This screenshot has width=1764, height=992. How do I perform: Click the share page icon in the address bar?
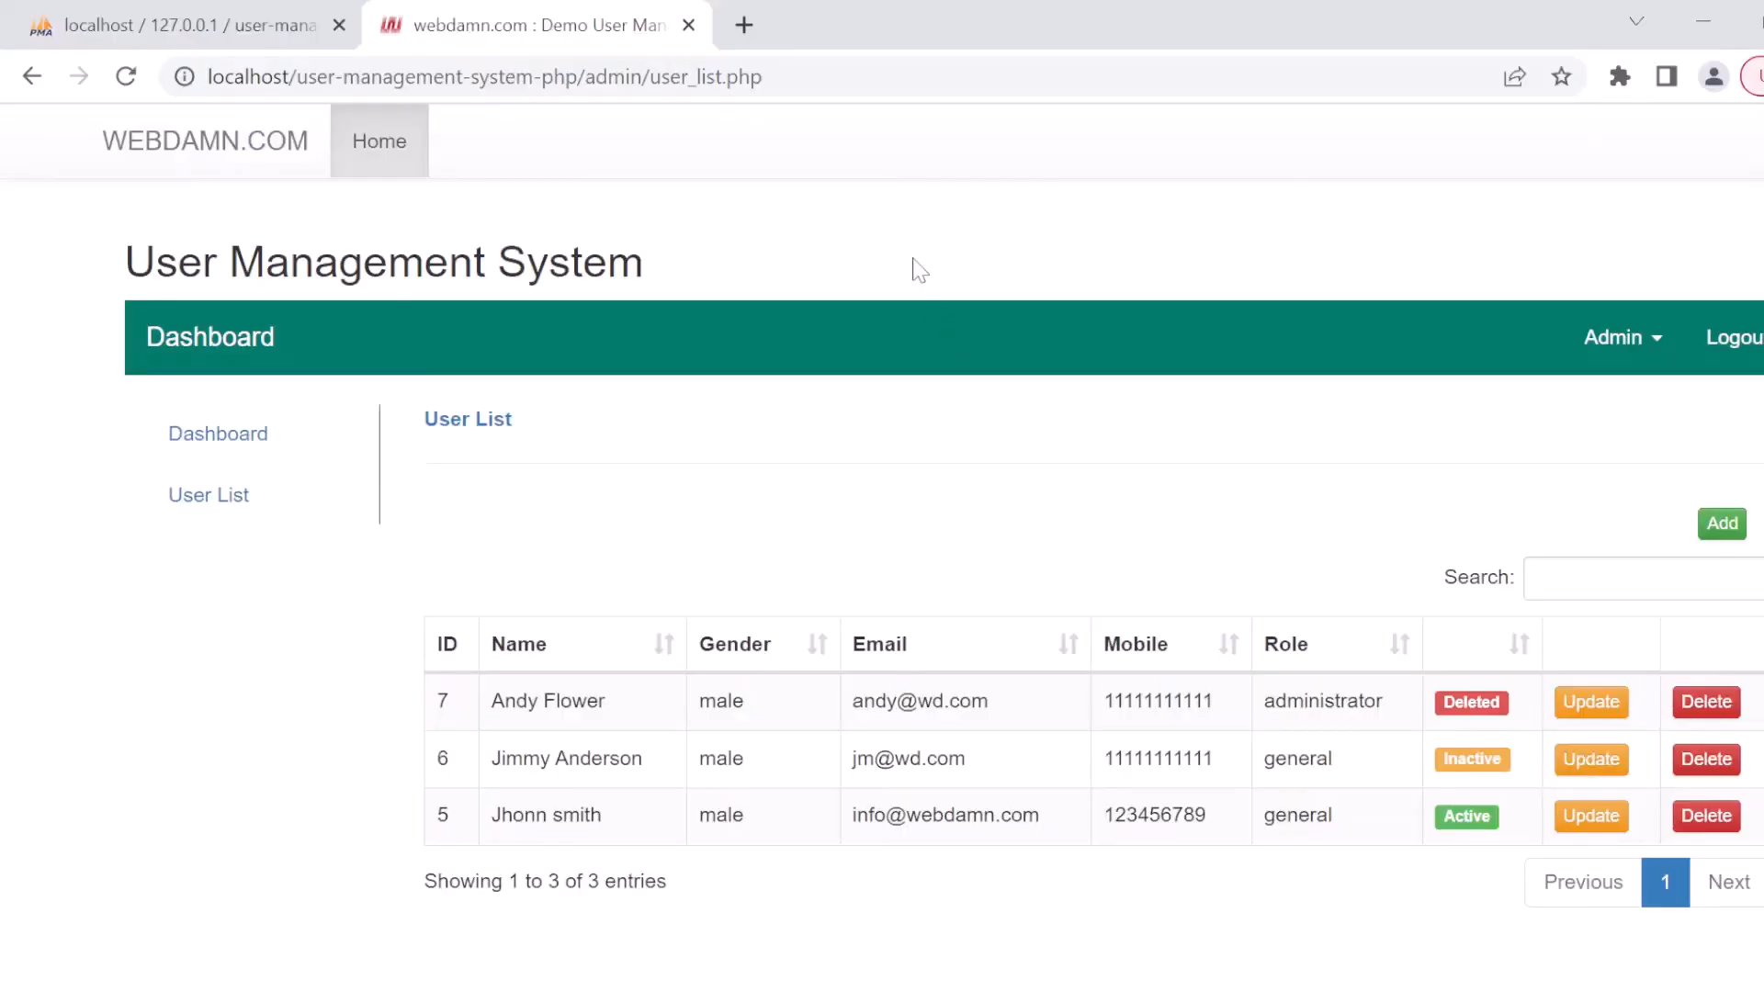[x=1514, y=76]
